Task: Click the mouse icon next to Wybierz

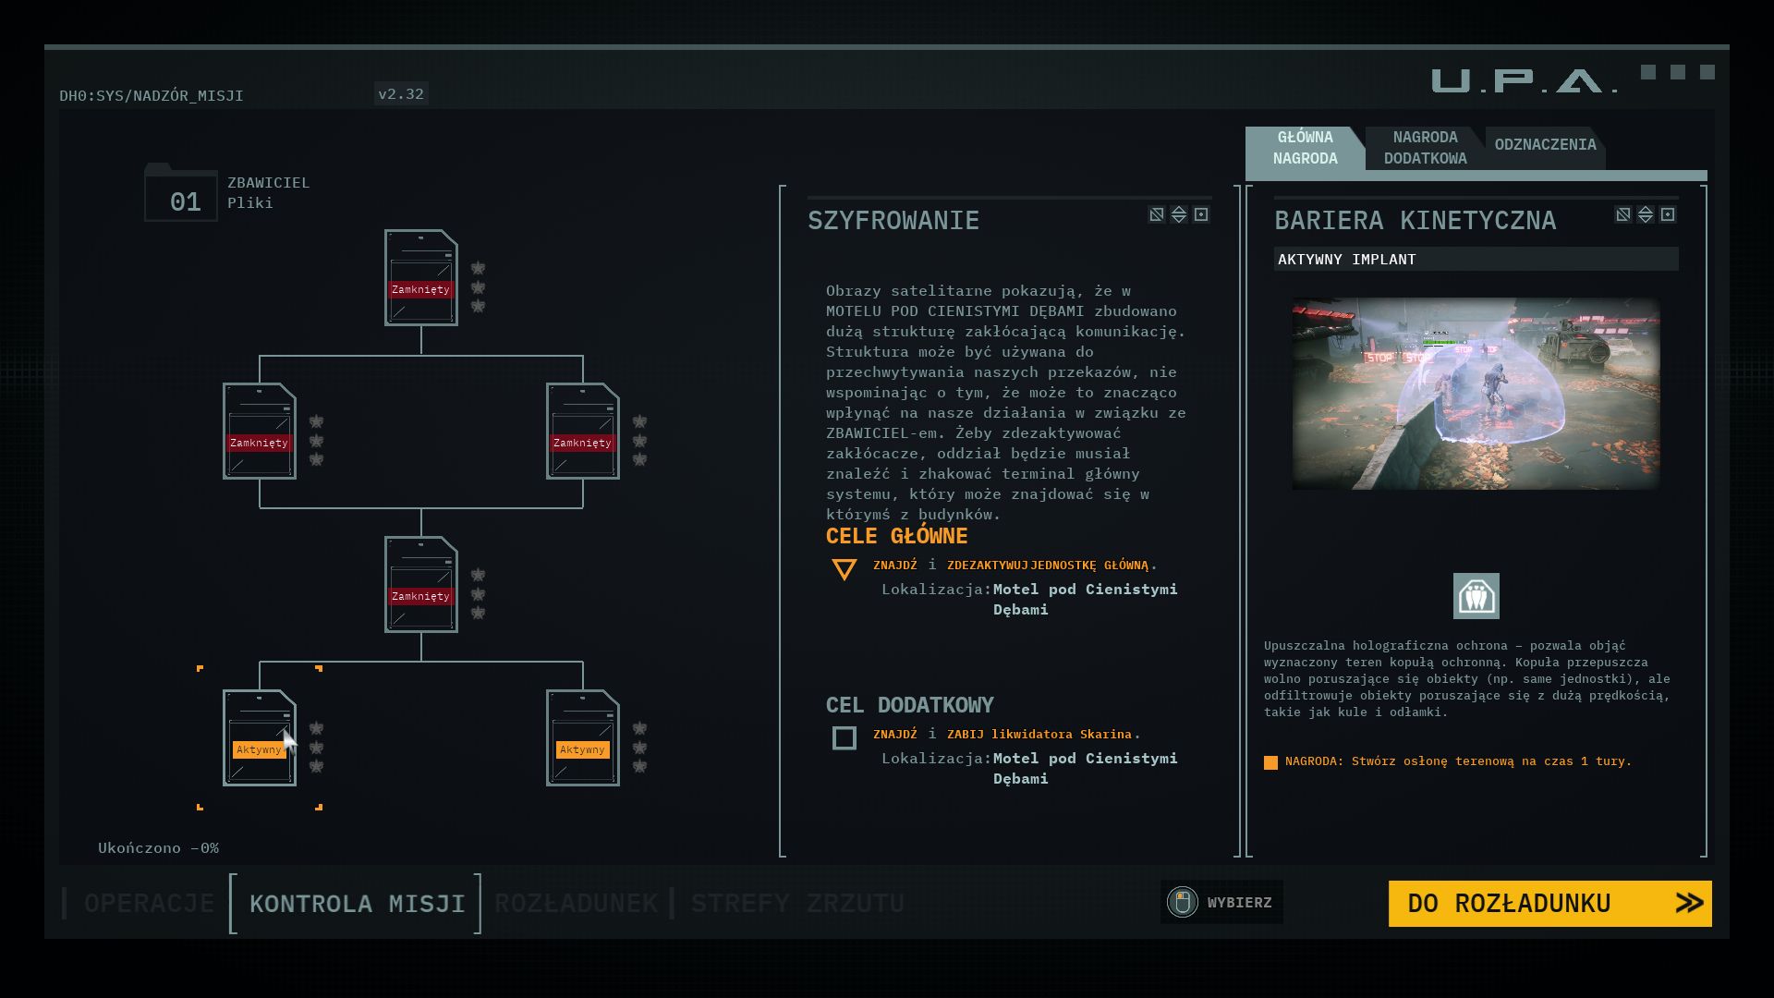Action: [1182, 902]
